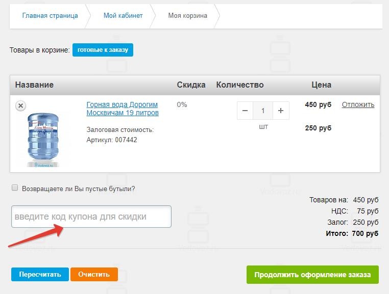Enable the empty bottles return checkbox
389x294 pixels.
pos(15,188)
